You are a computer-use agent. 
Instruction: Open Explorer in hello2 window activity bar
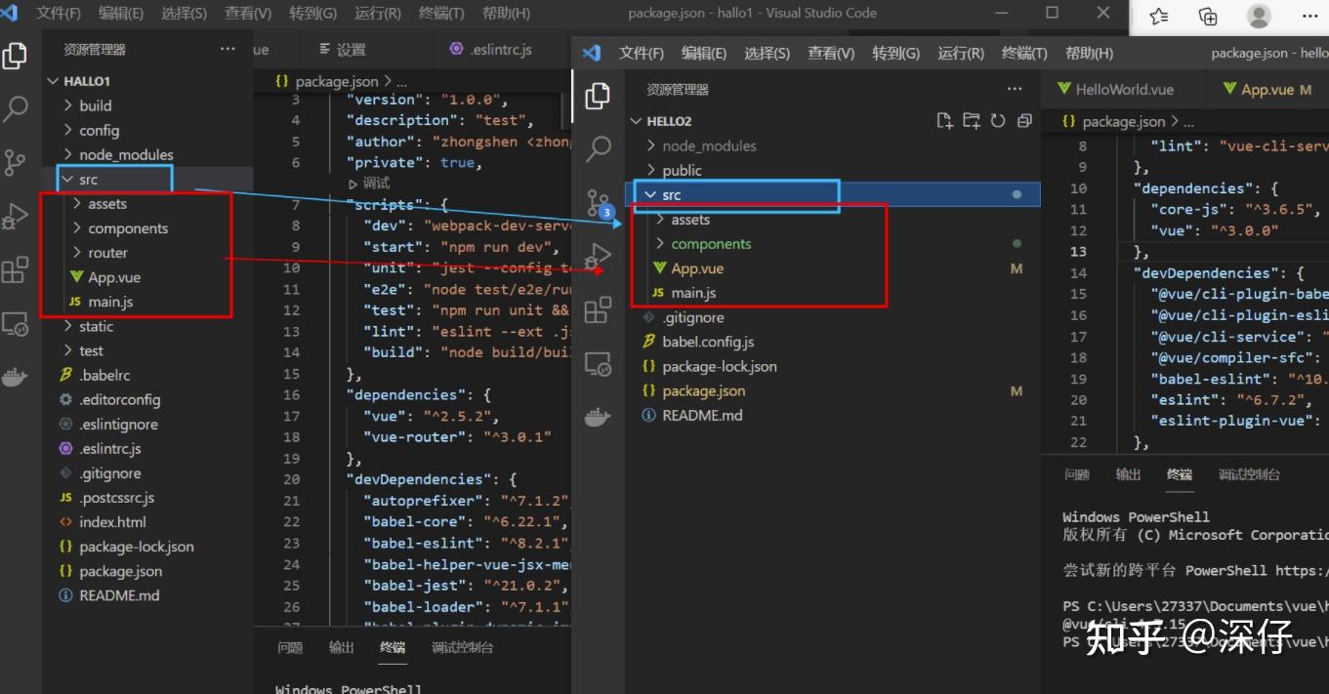[598, 96]
